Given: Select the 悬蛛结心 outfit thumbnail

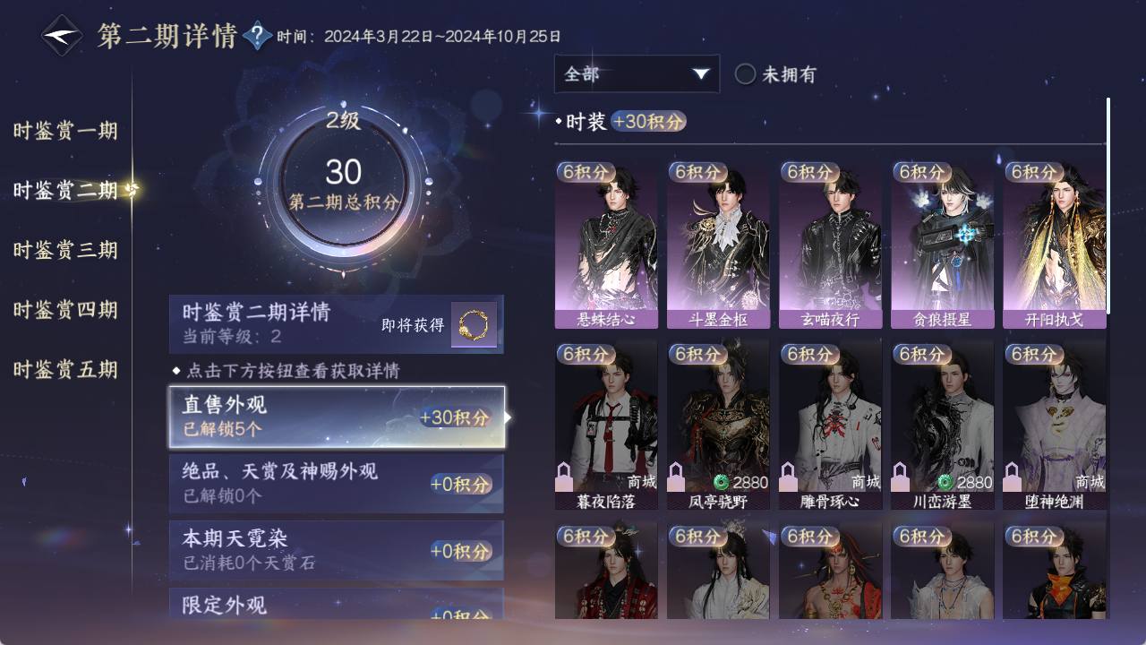Looking at the screenshot, I should pyautogui.click(x=606, y=245).
